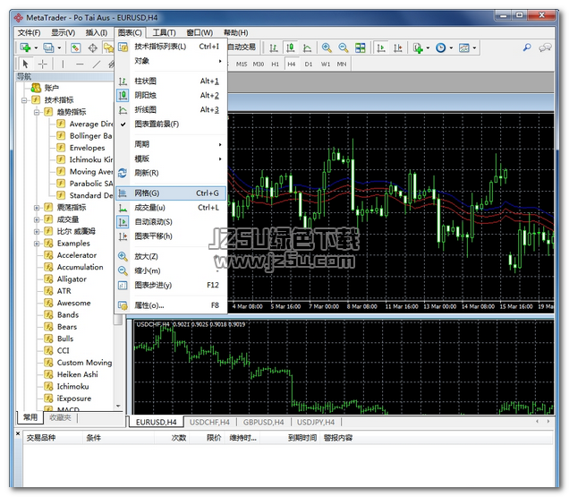Click the indicators add toolbar icon

(418, 47)
